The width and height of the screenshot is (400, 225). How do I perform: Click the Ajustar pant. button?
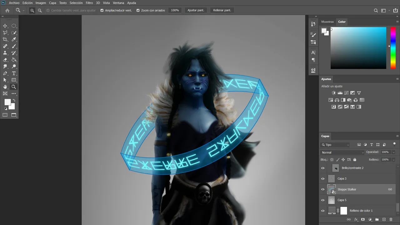[x=196, y=10]
